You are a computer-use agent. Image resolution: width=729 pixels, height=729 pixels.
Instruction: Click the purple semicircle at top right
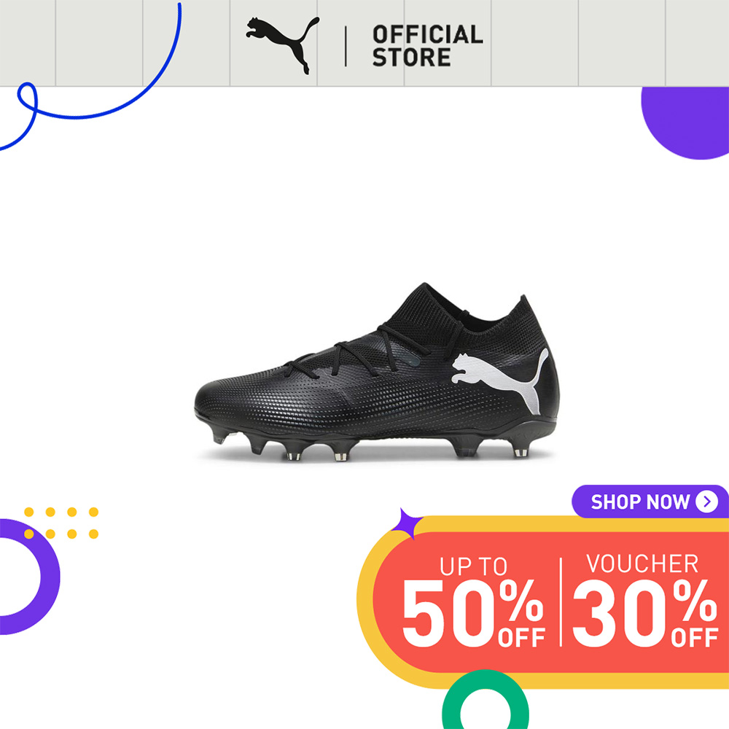(x=685, y=122)
